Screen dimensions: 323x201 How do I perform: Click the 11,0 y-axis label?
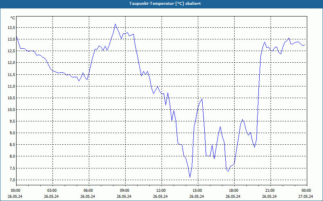click(11, 86)
